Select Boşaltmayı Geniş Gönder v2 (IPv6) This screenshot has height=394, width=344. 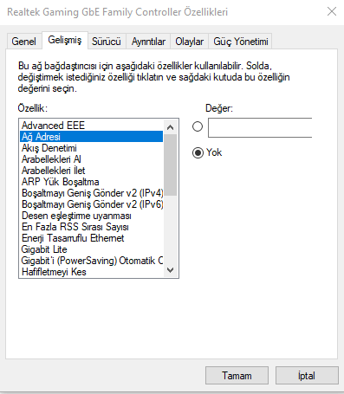[92, 204]
